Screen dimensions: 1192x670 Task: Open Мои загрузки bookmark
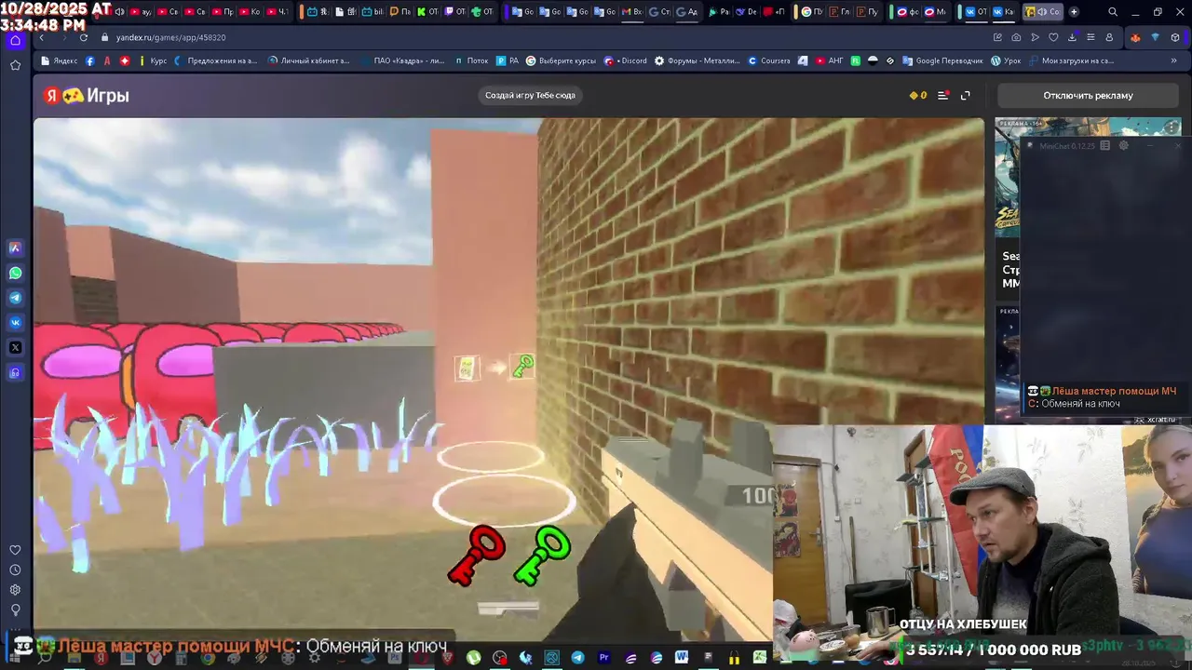point(1071,60)
